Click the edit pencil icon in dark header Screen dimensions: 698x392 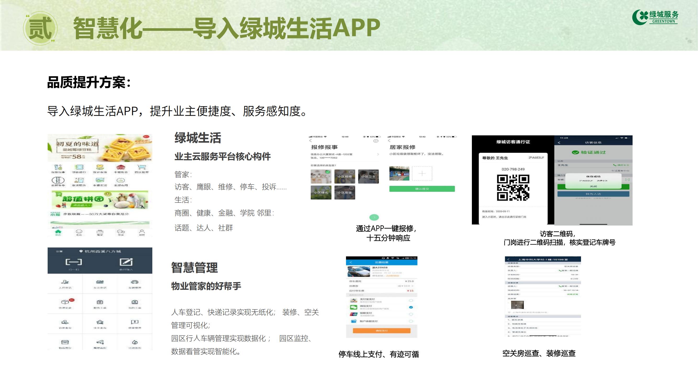point(126,262)
